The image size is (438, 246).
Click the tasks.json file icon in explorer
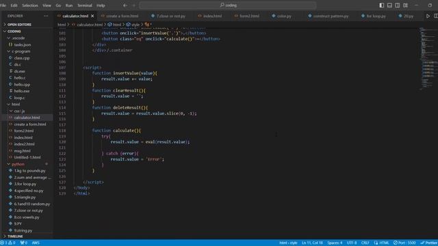tap(10, 44)
